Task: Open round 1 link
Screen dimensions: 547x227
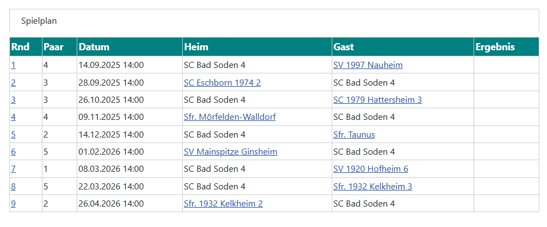Action: 13,65
